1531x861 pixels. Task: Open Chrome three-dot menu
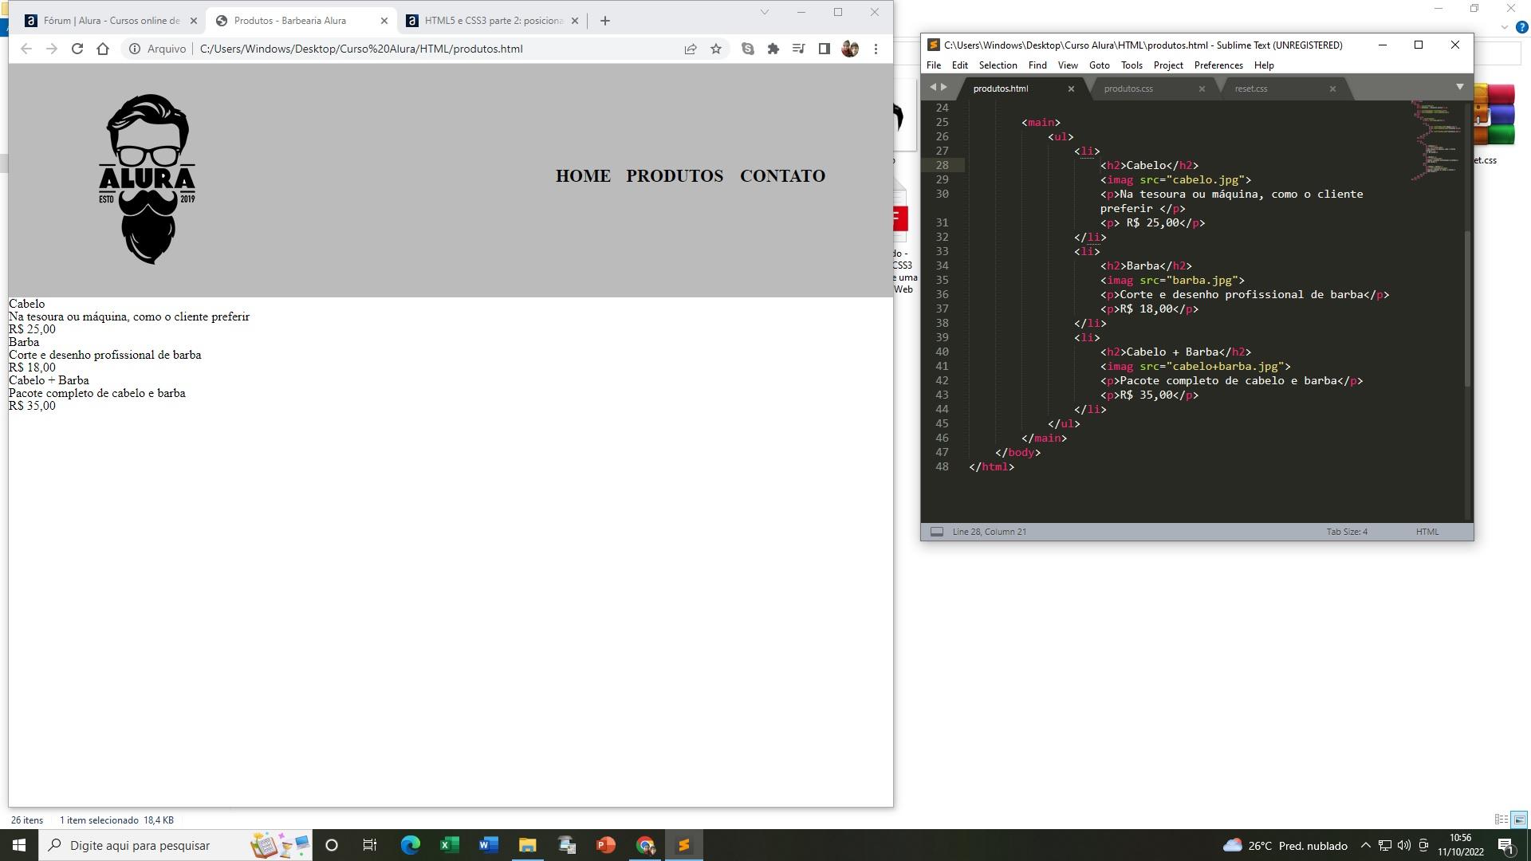pyautogui.click(x=876, y=49)
